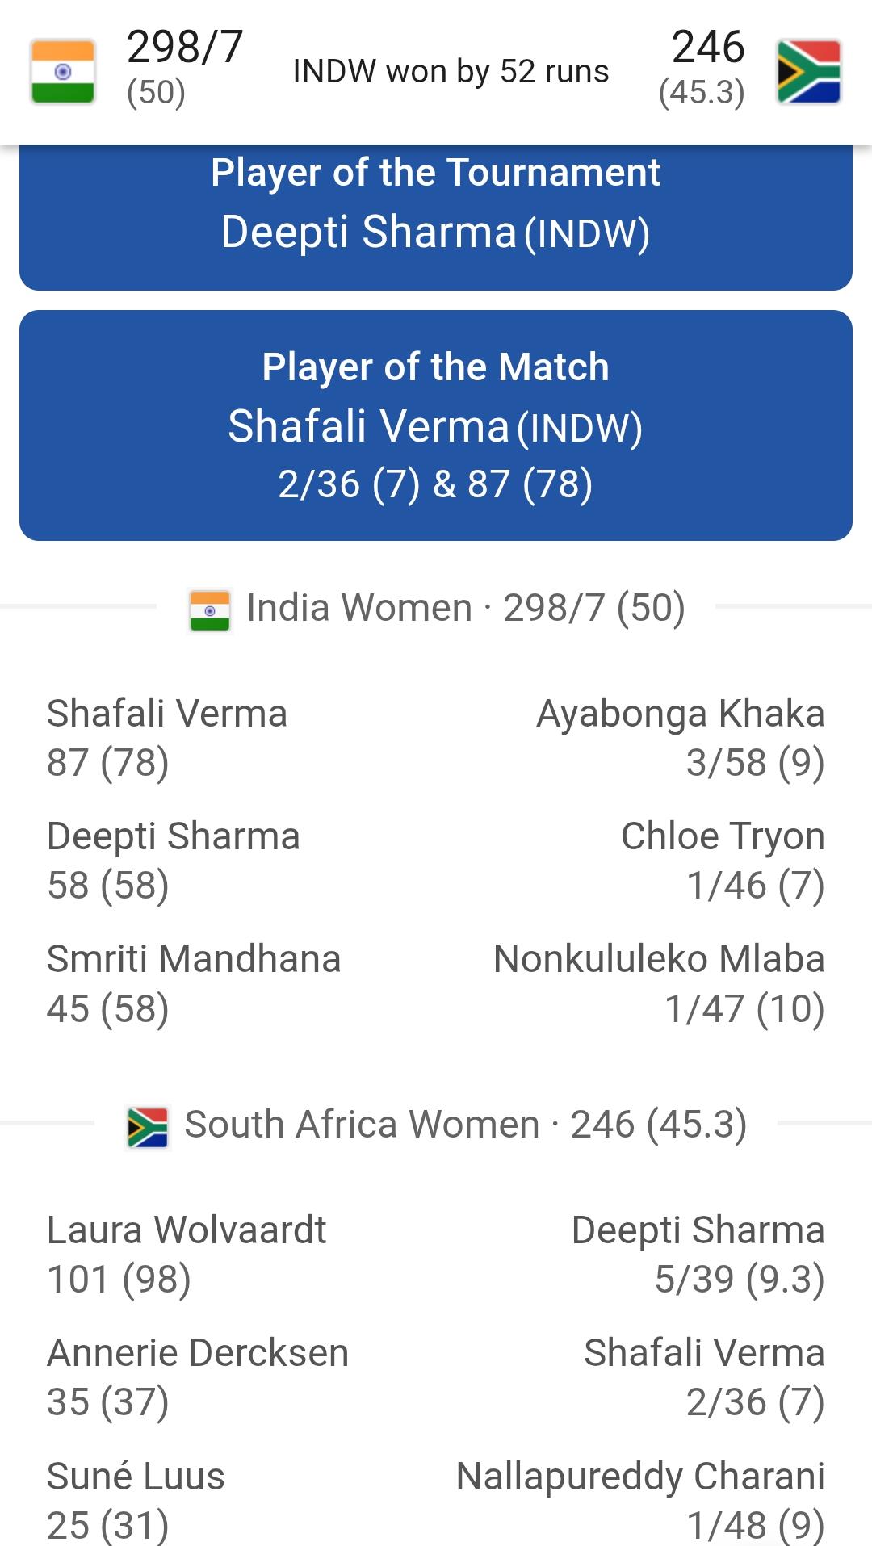872x1546 pixels.
Task: Tap the South Africa flag in header
Action: (808, 71)
